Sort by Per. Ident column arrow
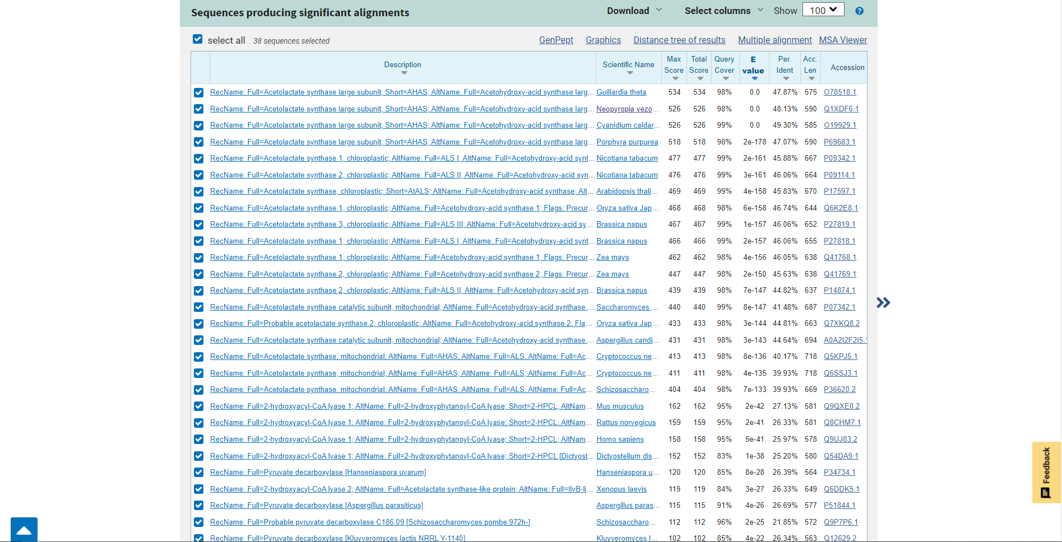Screen dimensions: 1062x542 pyautogui.click(x=786, y=78)
